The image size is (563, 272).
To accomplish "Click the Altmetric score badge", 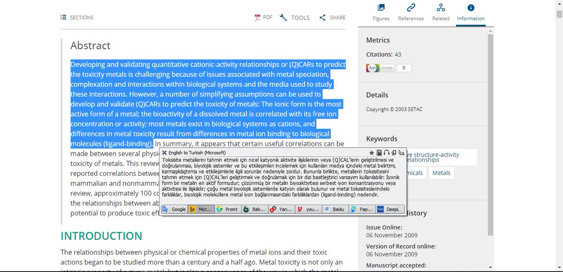I will 379,68.
